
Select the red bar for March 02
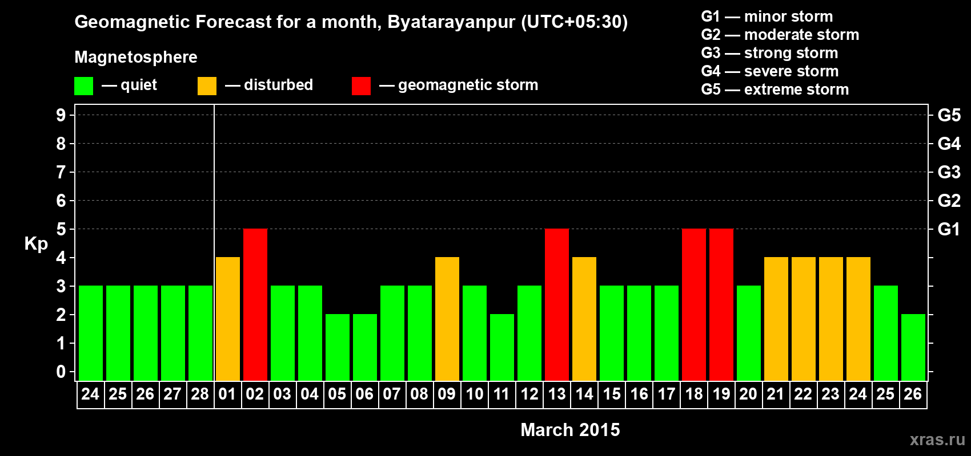point(255,304)
